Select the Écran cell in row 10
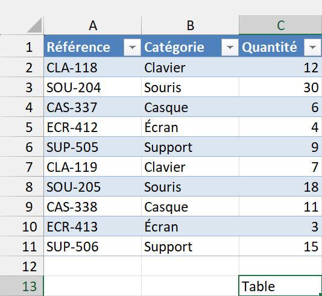Image resolution: width=322 pixels, height=296 pixels. click(x=190, y=227)
